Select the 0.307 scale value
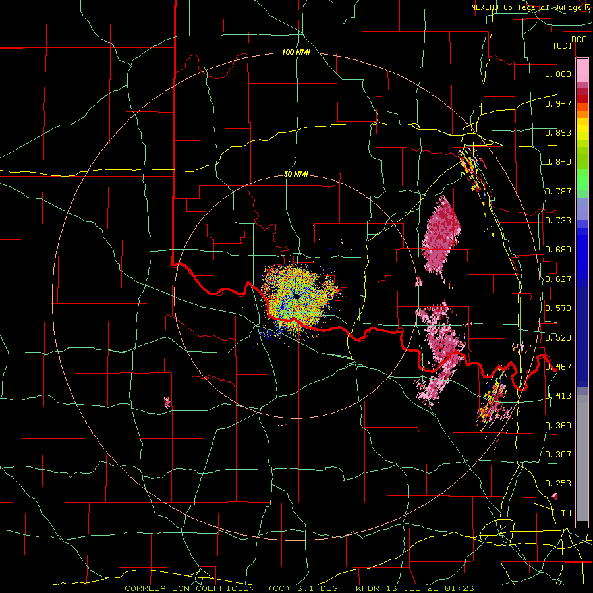The width and height of the screenshot is (593, 593). coord(558,455)
